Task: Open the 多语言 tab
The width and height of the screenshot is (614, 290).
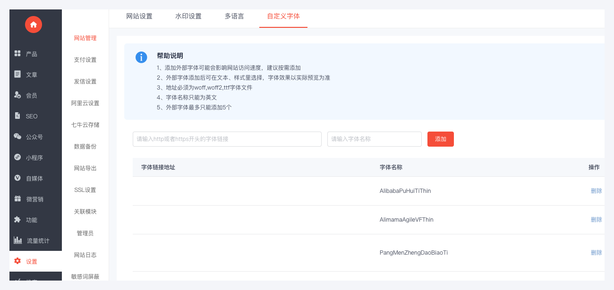Action: [234, 16]
